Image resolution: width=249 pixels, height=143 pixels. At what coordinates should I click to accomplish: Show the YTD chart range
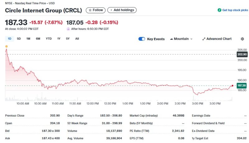point(49,39)
